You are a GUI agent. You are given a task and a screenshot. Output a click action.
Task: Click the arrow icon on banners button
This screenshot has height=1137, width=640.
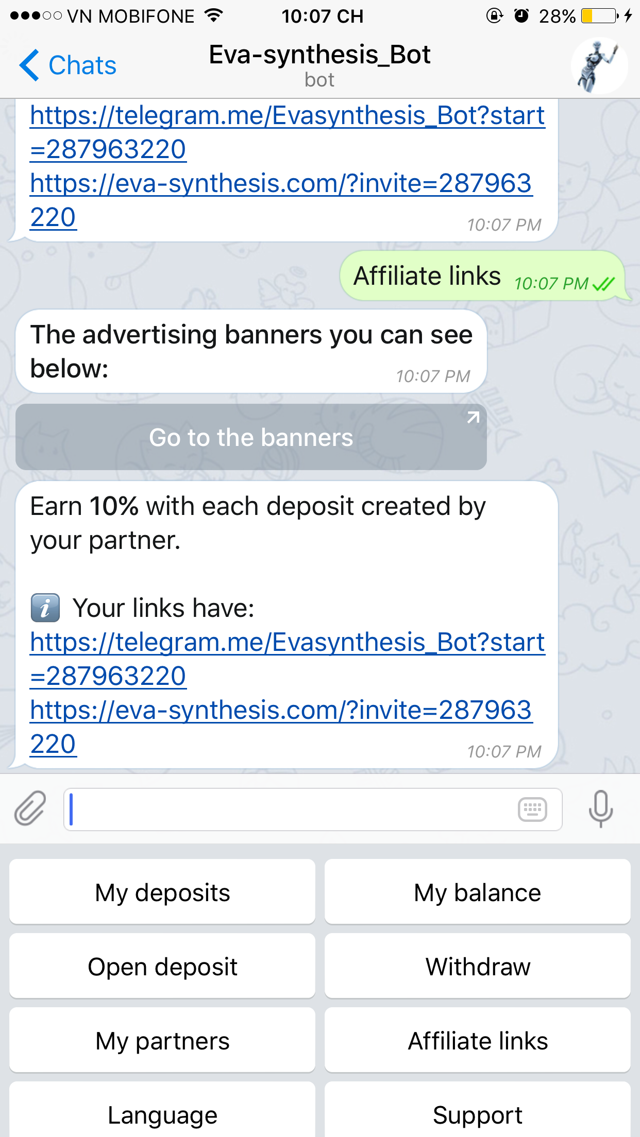(473, 418)
